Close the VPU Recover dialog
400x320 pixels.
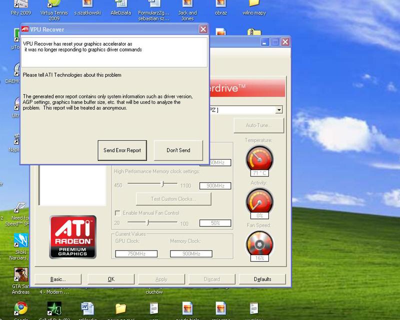point(203,29)
